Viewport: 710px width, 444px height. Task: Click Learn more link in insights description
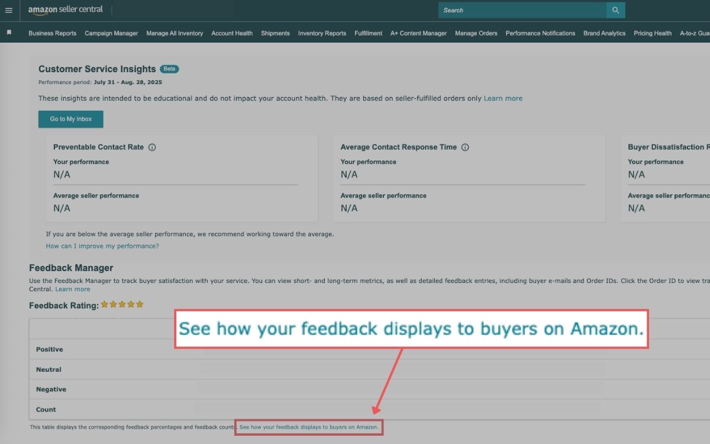pyautogui.click(x=503, y=98)
